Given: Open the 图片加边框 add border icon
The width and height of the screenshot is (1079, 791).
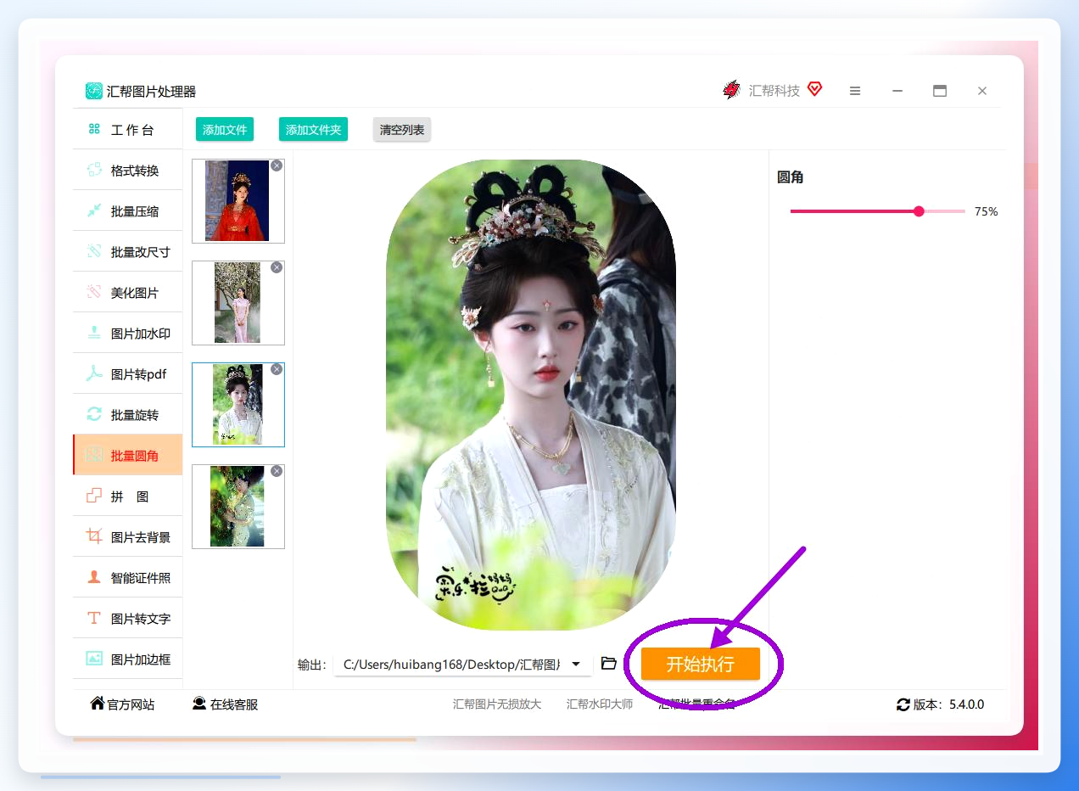Looking at the screenshot, I should (94, 659).
